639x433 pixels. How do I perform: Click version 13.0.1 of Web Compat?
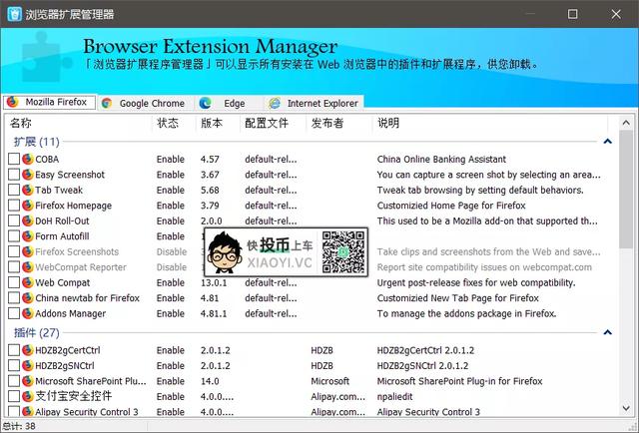pos(214,282)
